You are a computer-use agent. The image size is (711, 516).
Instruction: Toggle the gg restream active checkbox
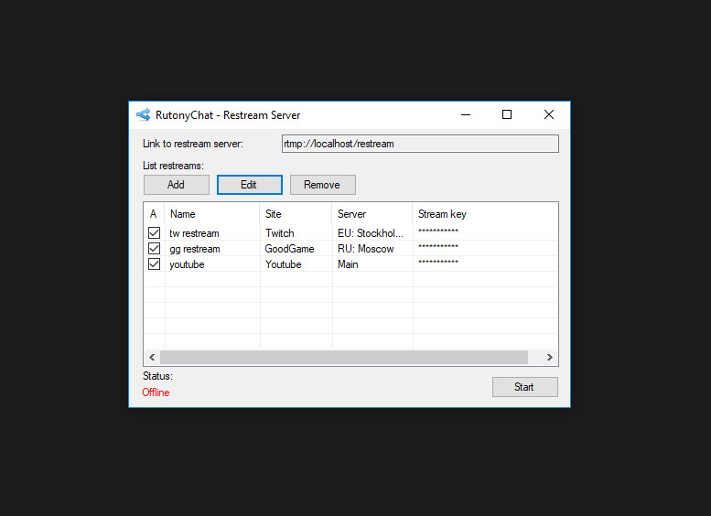click(x=154, y=249)
